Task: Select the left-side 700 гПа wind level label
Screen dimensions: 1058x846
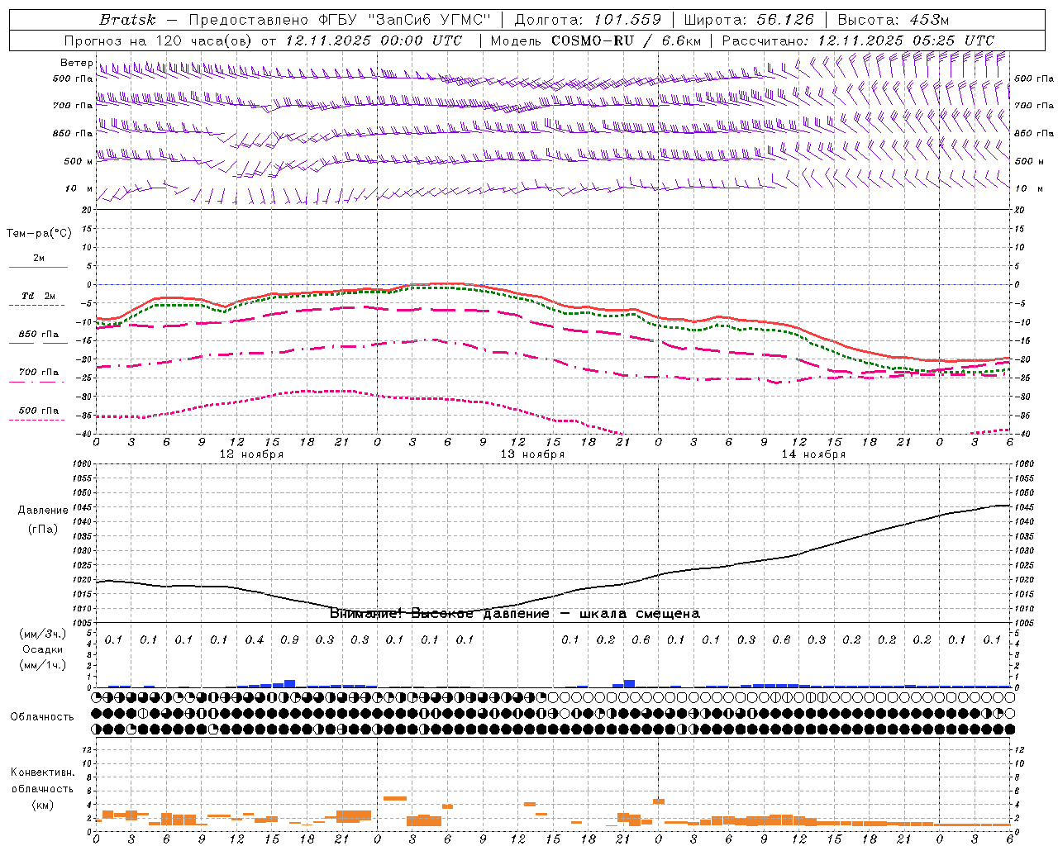Action: click(x=73, y=106)
